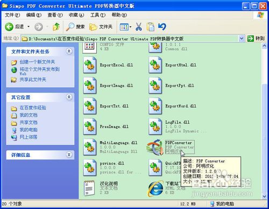This screenshot has height=209, width=269.
Task: Open the View (查看) menu
Action: pos(55,15)
